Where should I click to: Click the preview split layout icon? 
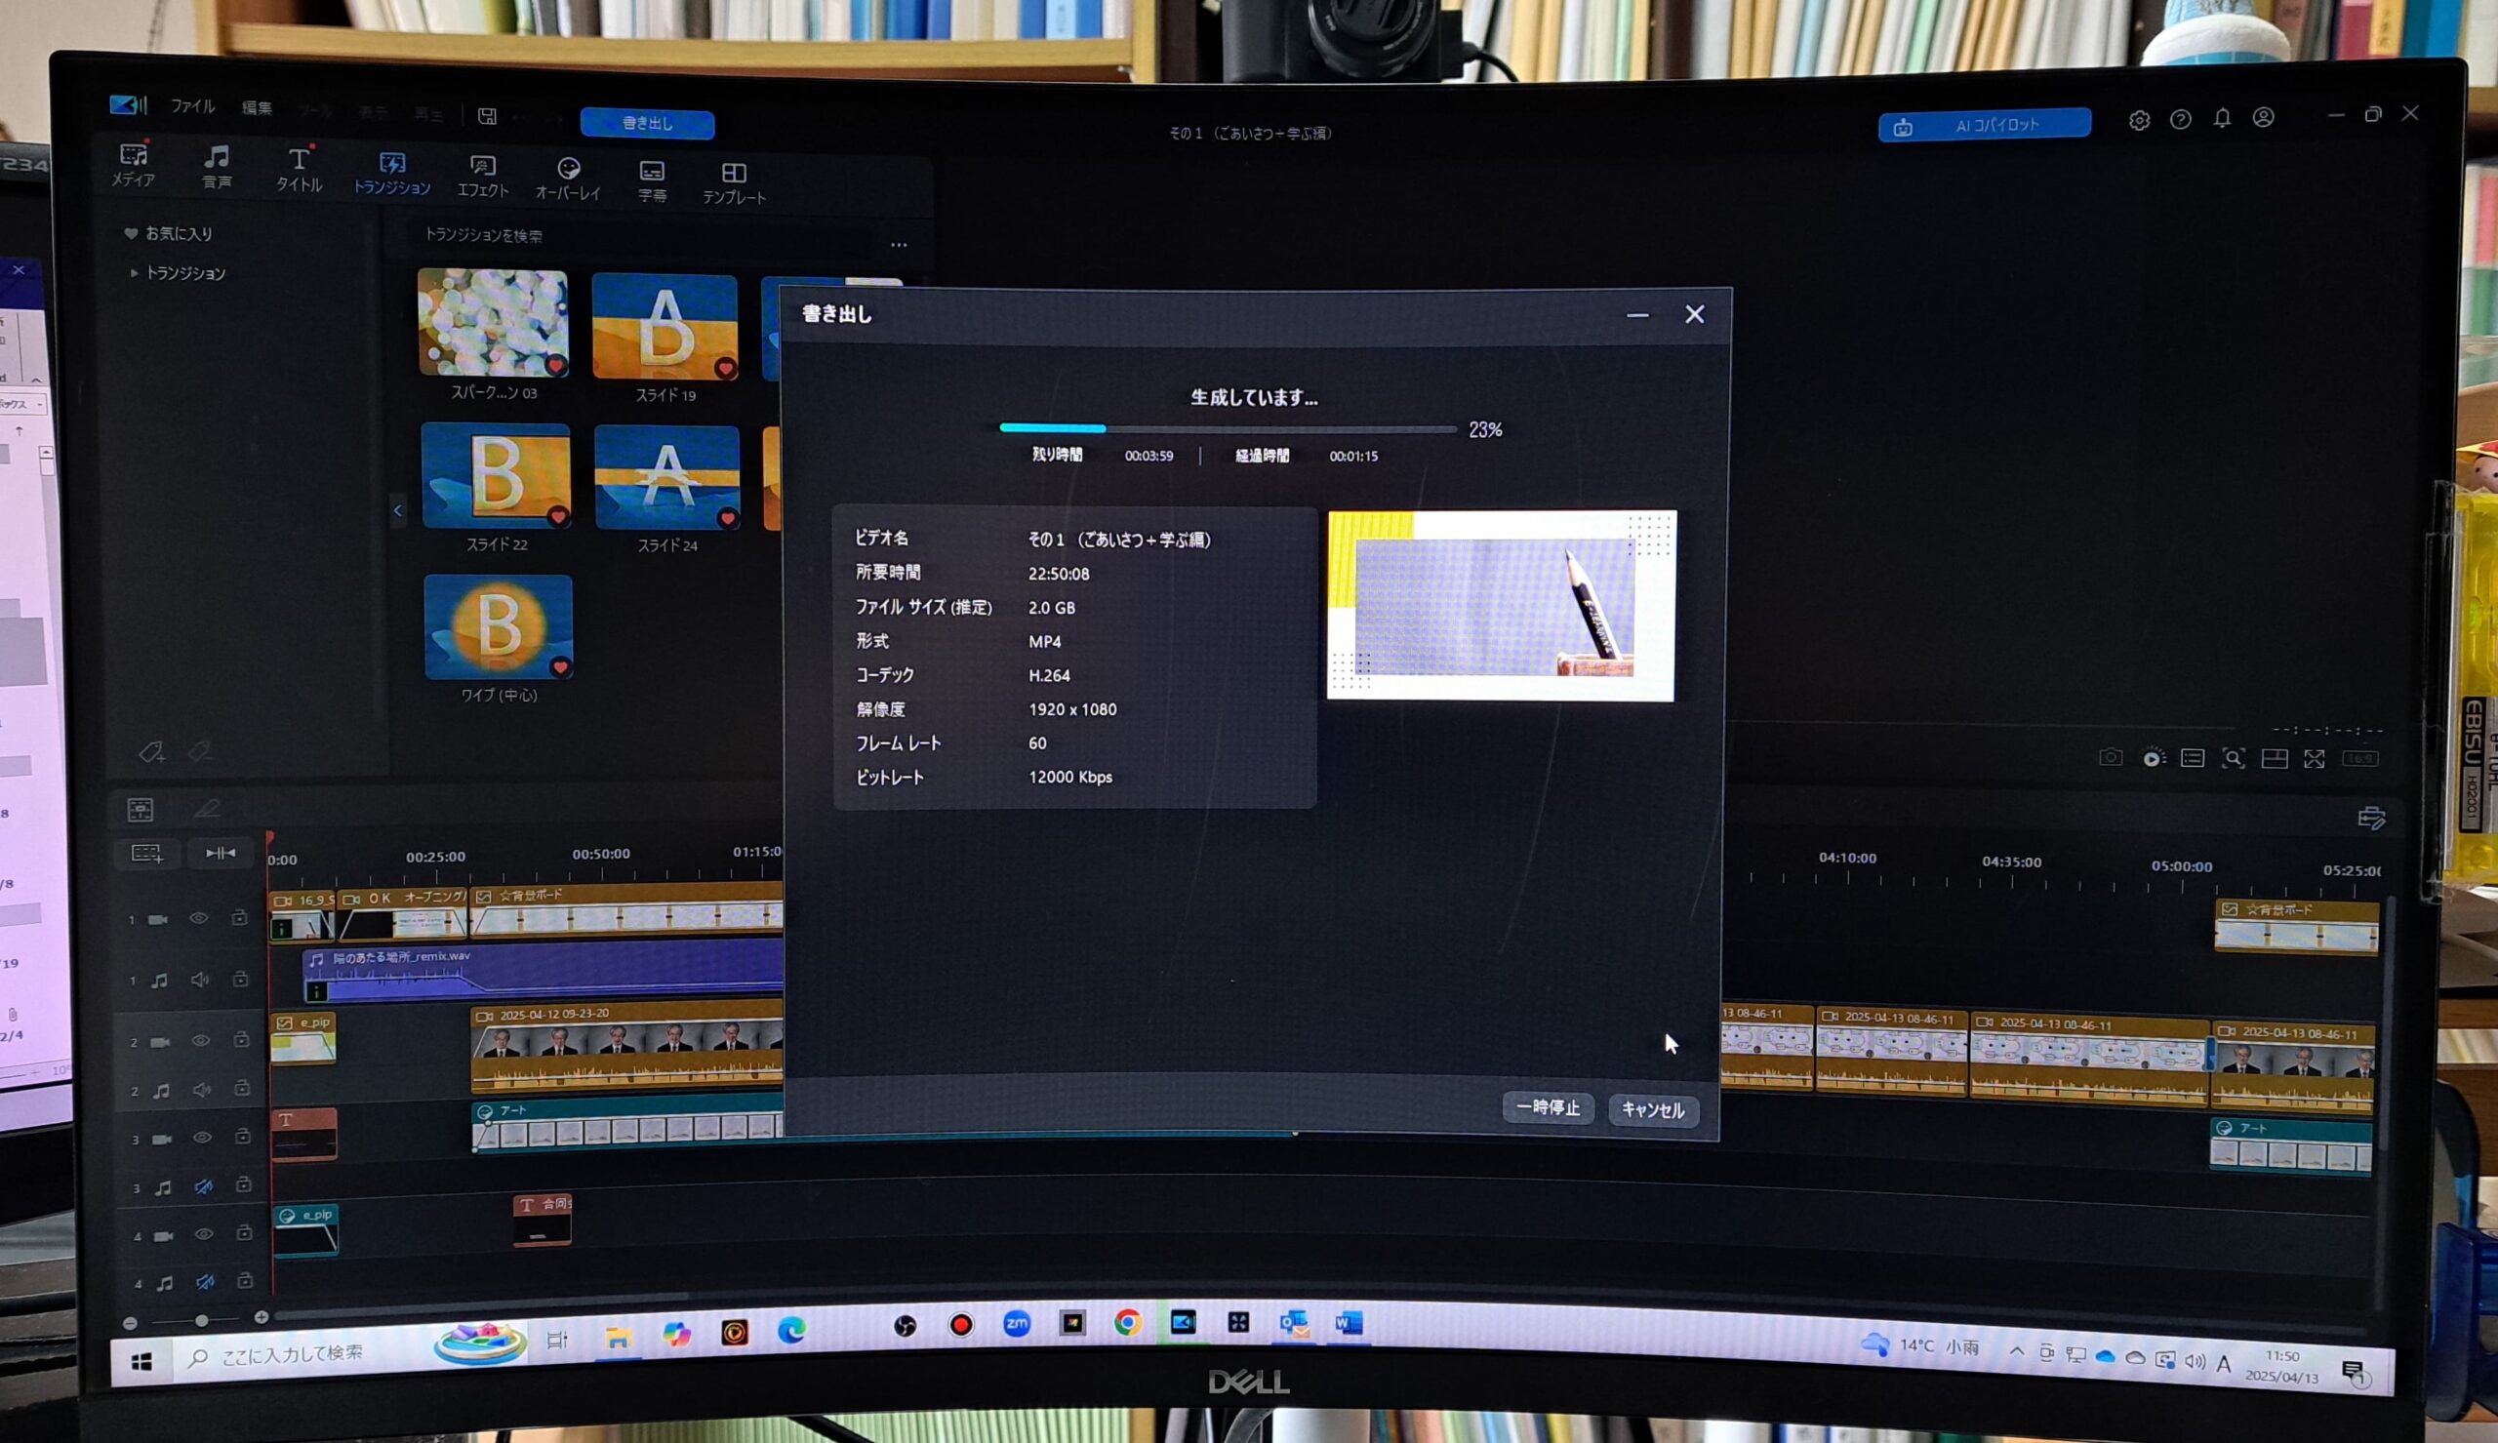(x=2275, y=759)
